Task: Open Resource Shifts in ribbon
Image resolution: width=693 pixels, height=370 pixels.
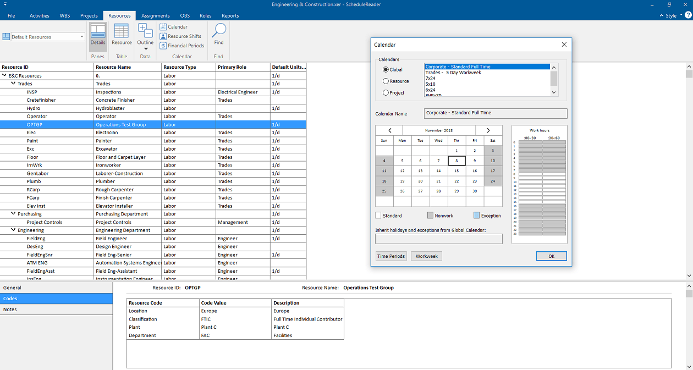Action: pyautogui.click(x=180, y=36)
